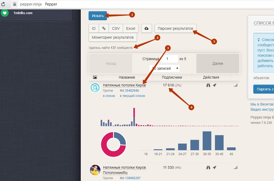Click the 1mlnlks.com sidebar label
The image size is (274, 181).
tap(23, 13)
